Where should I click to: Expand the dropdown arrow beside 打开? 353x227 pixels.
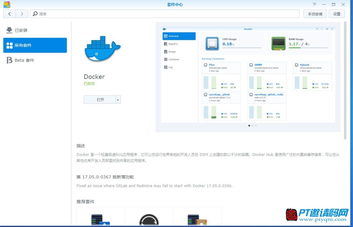pos(118,100)
